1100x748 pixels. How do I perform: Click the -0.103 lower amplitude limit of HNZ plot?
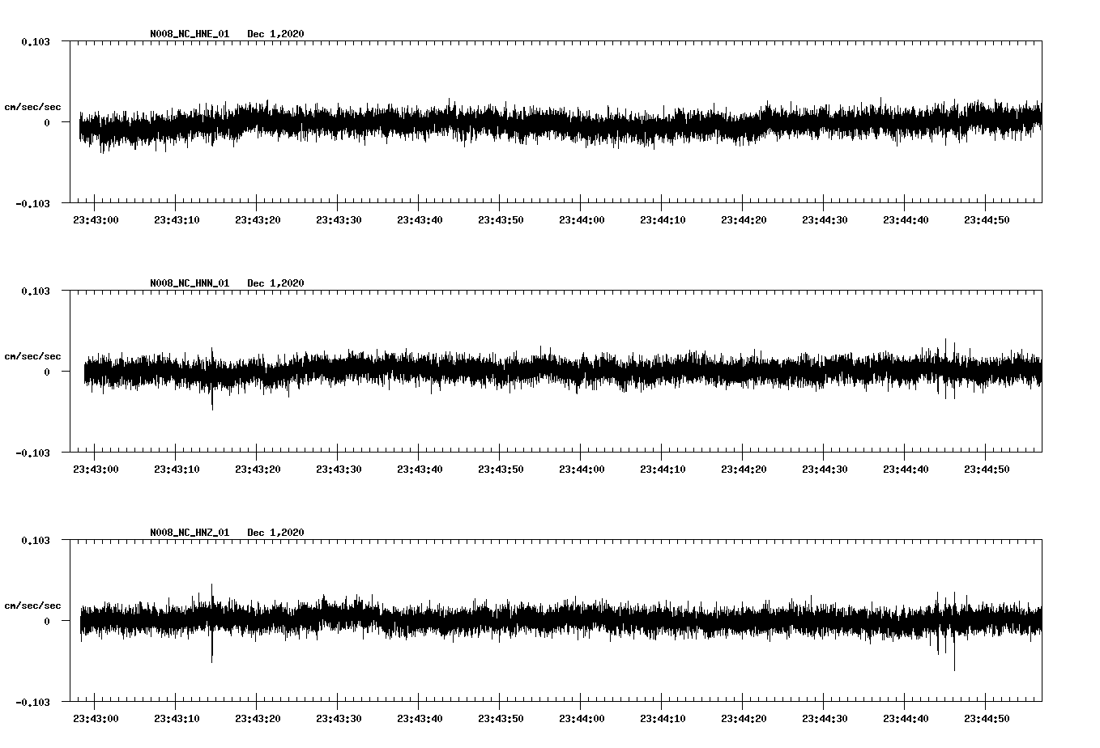pyautogui.click(x=36, y=703)
